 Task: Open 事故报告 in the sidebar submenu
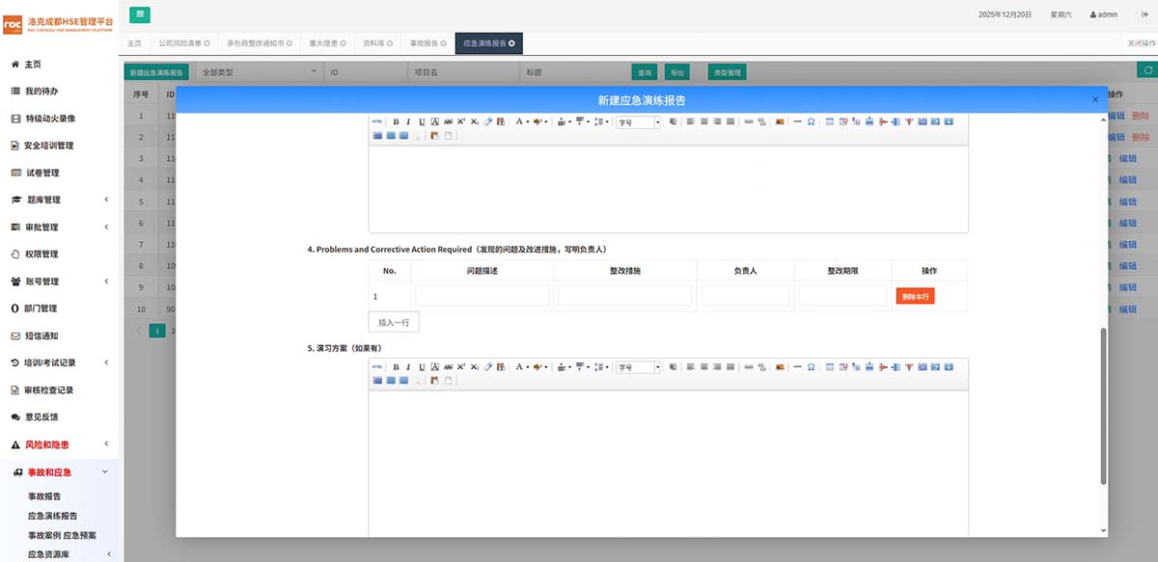point(44,496)
